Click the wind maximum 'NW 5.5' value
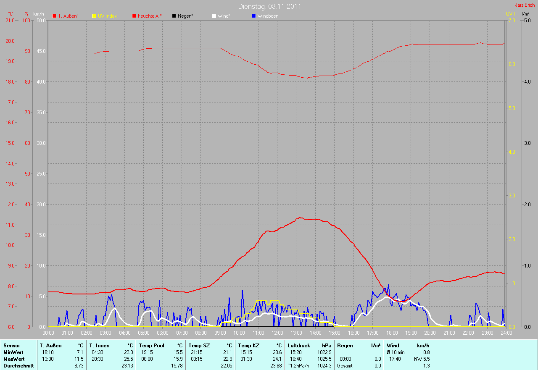 pos(422,359)
